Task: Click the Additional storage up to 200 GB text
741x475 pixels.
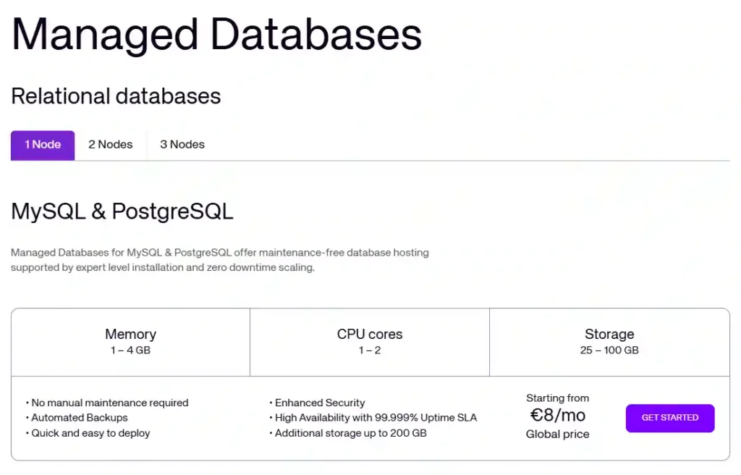Action: (x=350, y=433)
